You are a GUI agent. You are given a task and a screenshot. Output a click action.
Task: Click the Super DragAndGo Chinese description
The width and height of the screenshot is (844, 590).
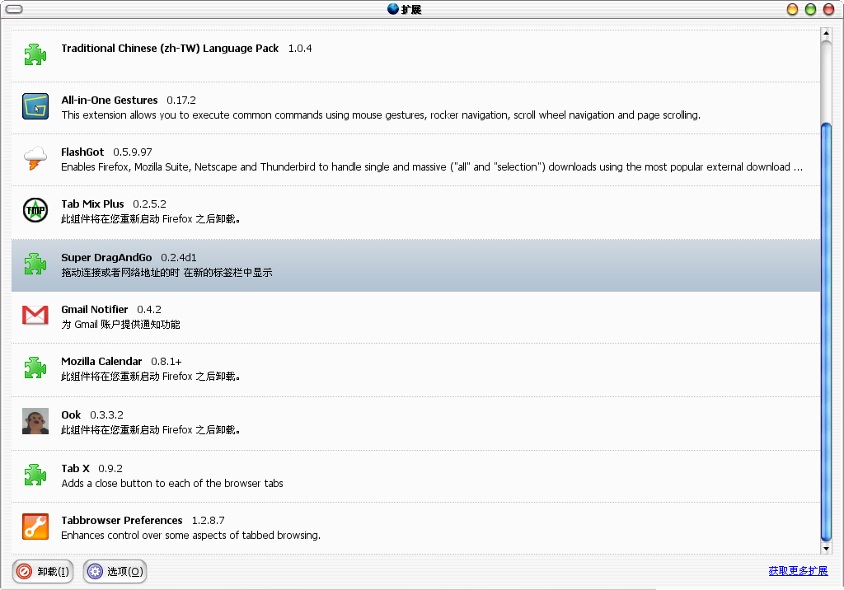[x=166, y=273]
